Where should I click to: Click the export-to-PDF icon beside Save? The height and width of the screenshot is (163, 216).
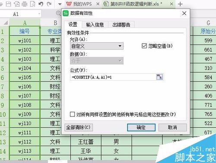tap(16, 4)
